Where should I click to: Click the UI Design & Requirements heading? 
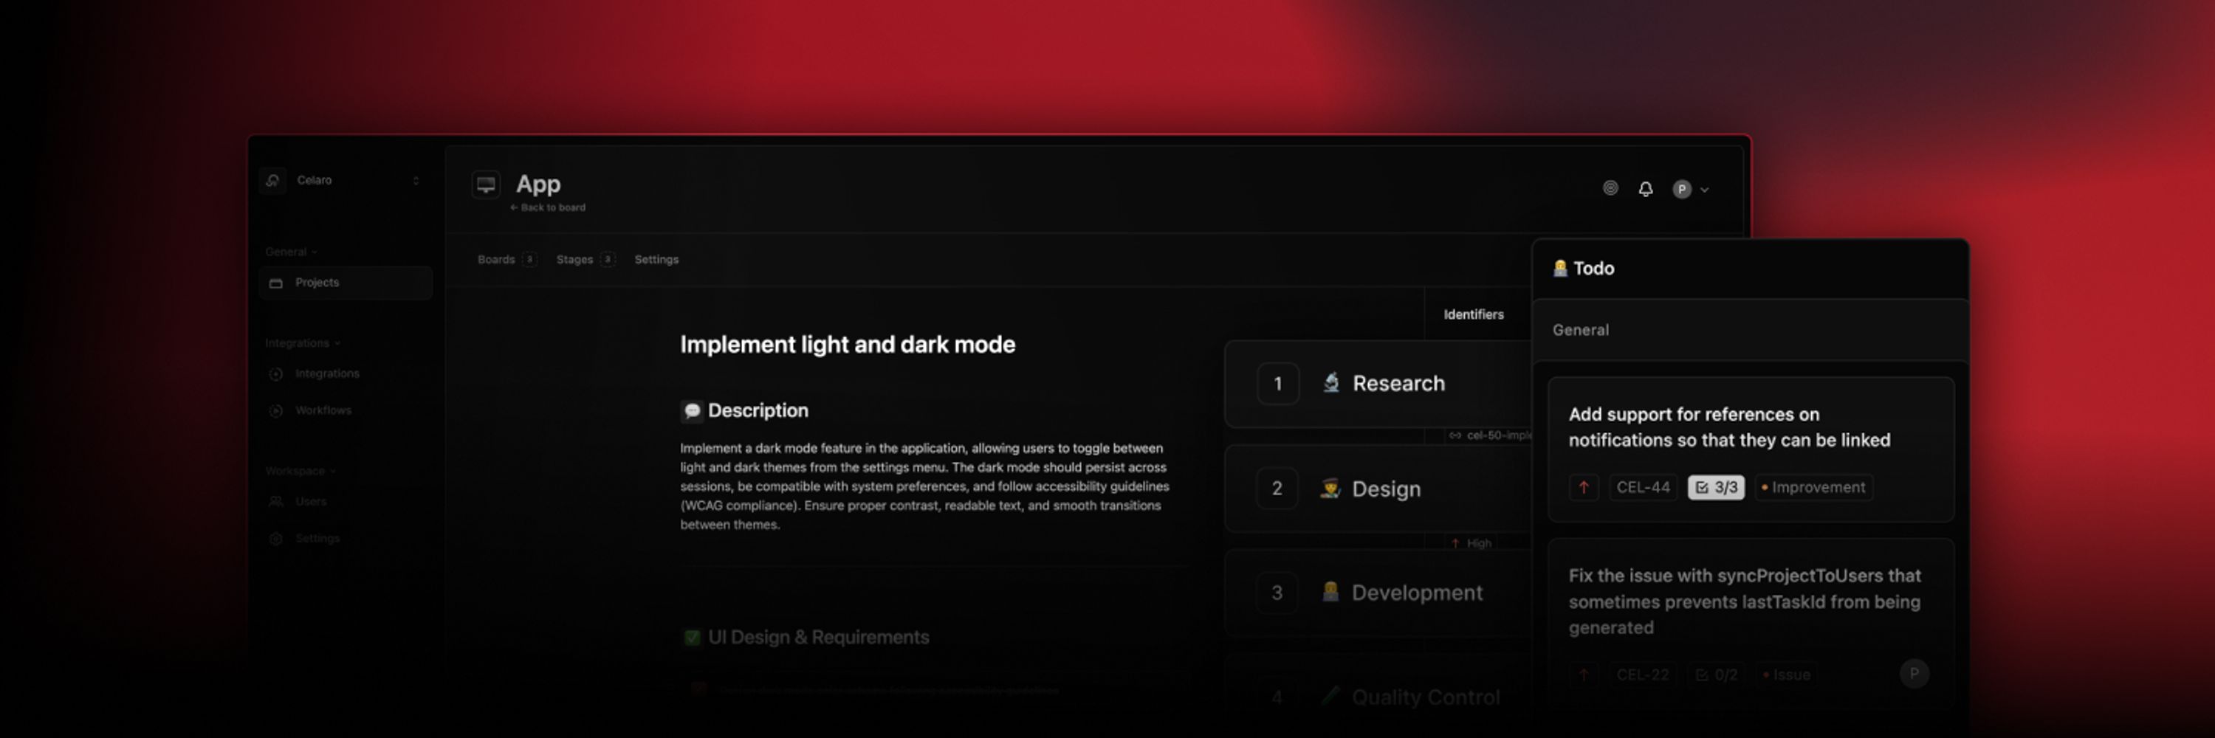pos(818,638)
